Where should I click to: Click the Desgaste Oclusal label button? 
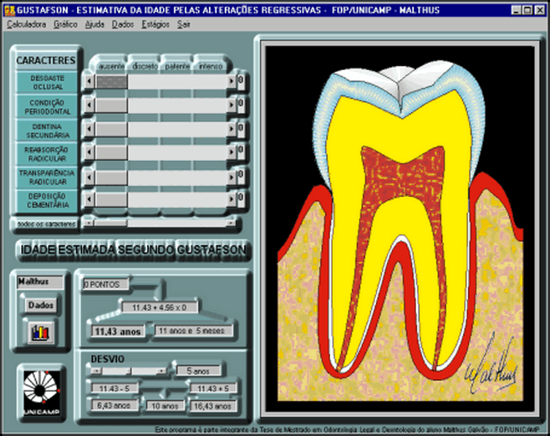[x=47, y=82]
